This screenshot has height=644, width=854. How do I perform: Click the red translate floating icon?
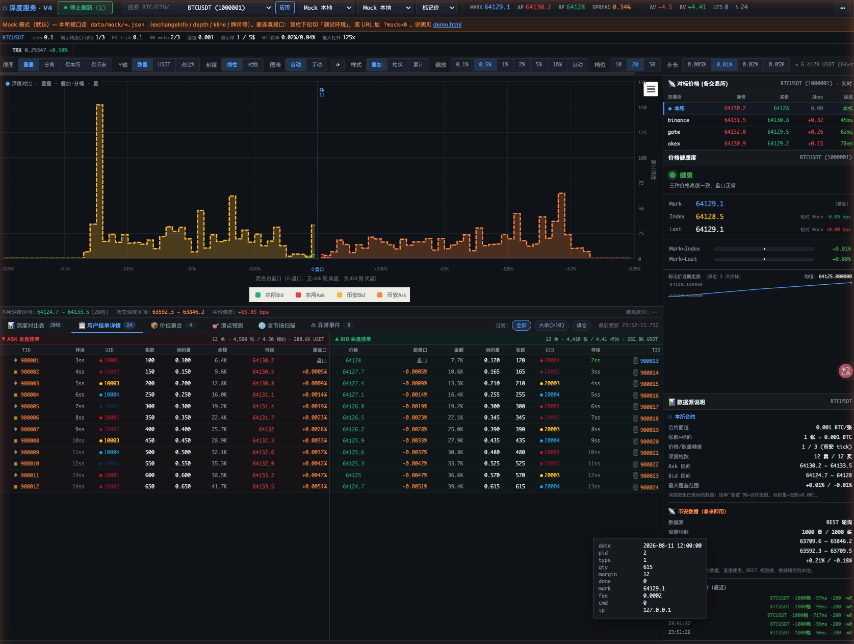click(x=846, y=371)
